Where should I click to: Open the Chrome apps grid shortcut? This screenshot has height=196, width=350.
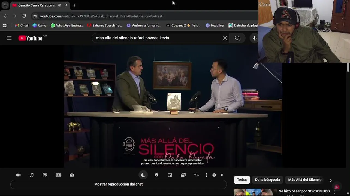(x=5, y=26)
